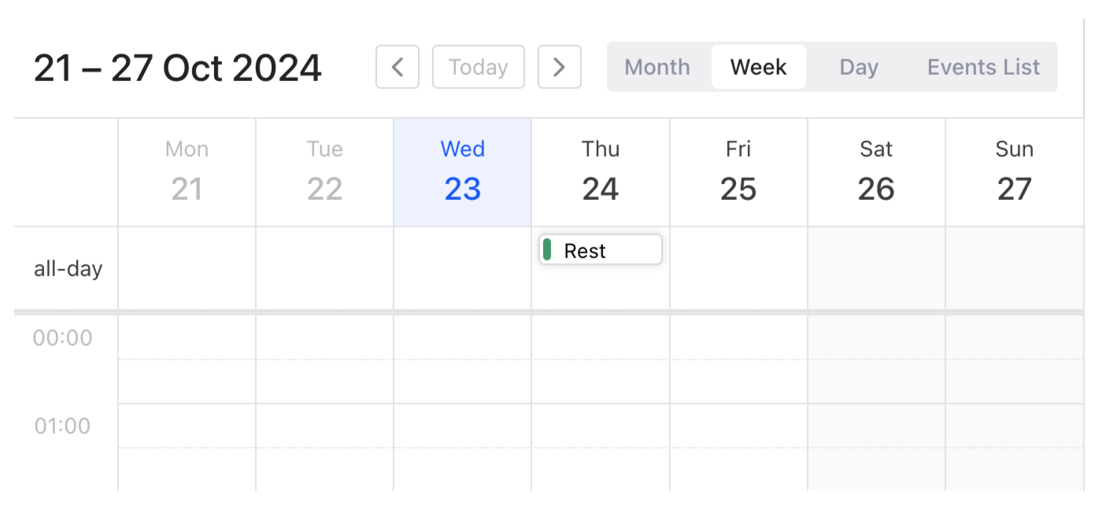Select the Tue 22 column header
The width and height of the screenshot is (1099, 510).
pyautogui.click(x=324, y=172)
